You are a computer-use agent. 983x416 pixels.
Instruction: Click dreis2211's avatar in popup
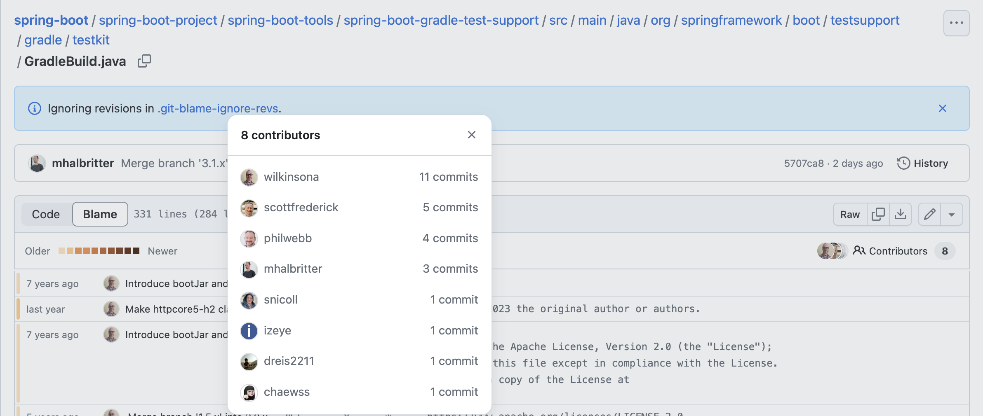(249, 362)
